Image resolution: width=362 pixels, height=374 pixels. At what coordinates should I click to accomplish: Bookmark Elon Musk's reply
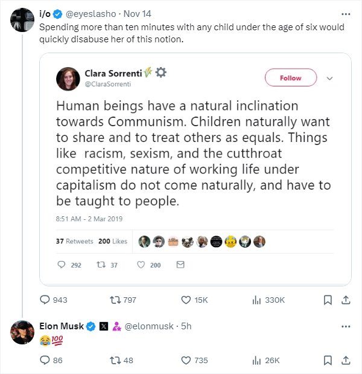(x=328, y=360)
